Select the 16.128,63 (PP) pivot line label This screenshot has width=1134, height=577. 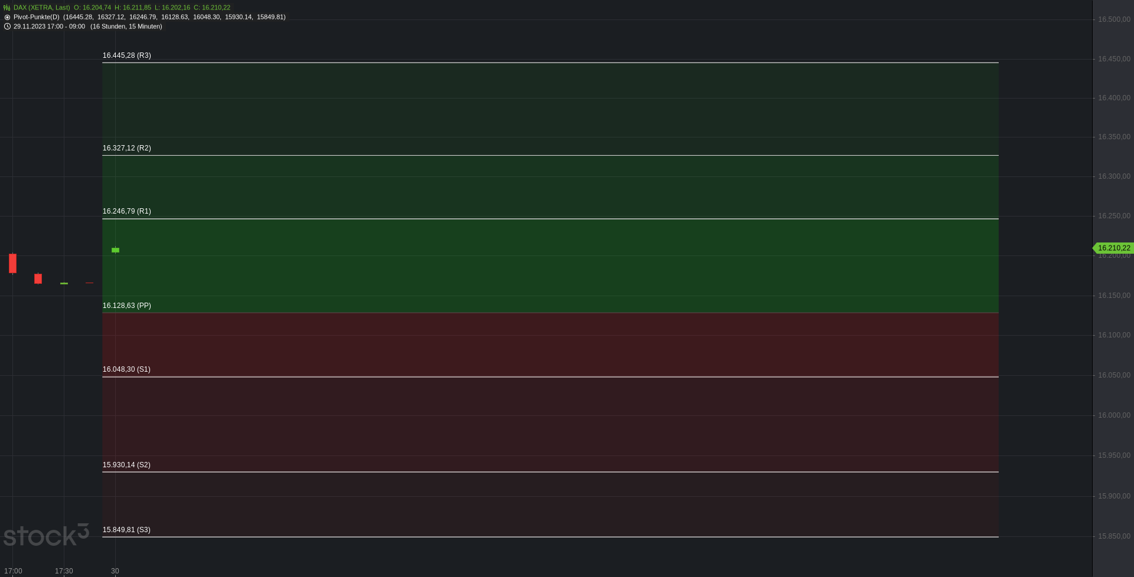point(127,306)
